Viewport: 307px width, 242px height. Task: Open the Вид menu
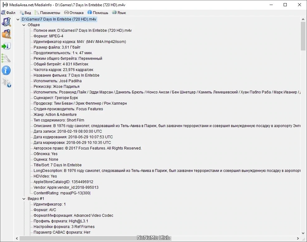click(x=26, y=13)
